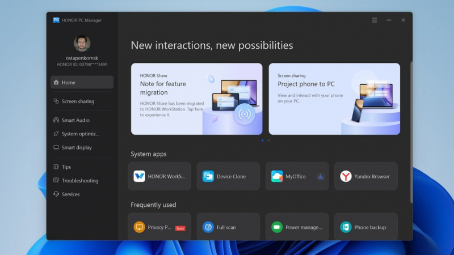
Task: Open Power management tile
Action: [x=297, y=227]
